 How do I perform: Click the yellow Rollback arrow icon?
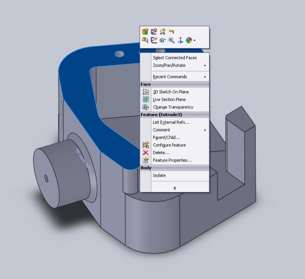[x=171, y=31]
